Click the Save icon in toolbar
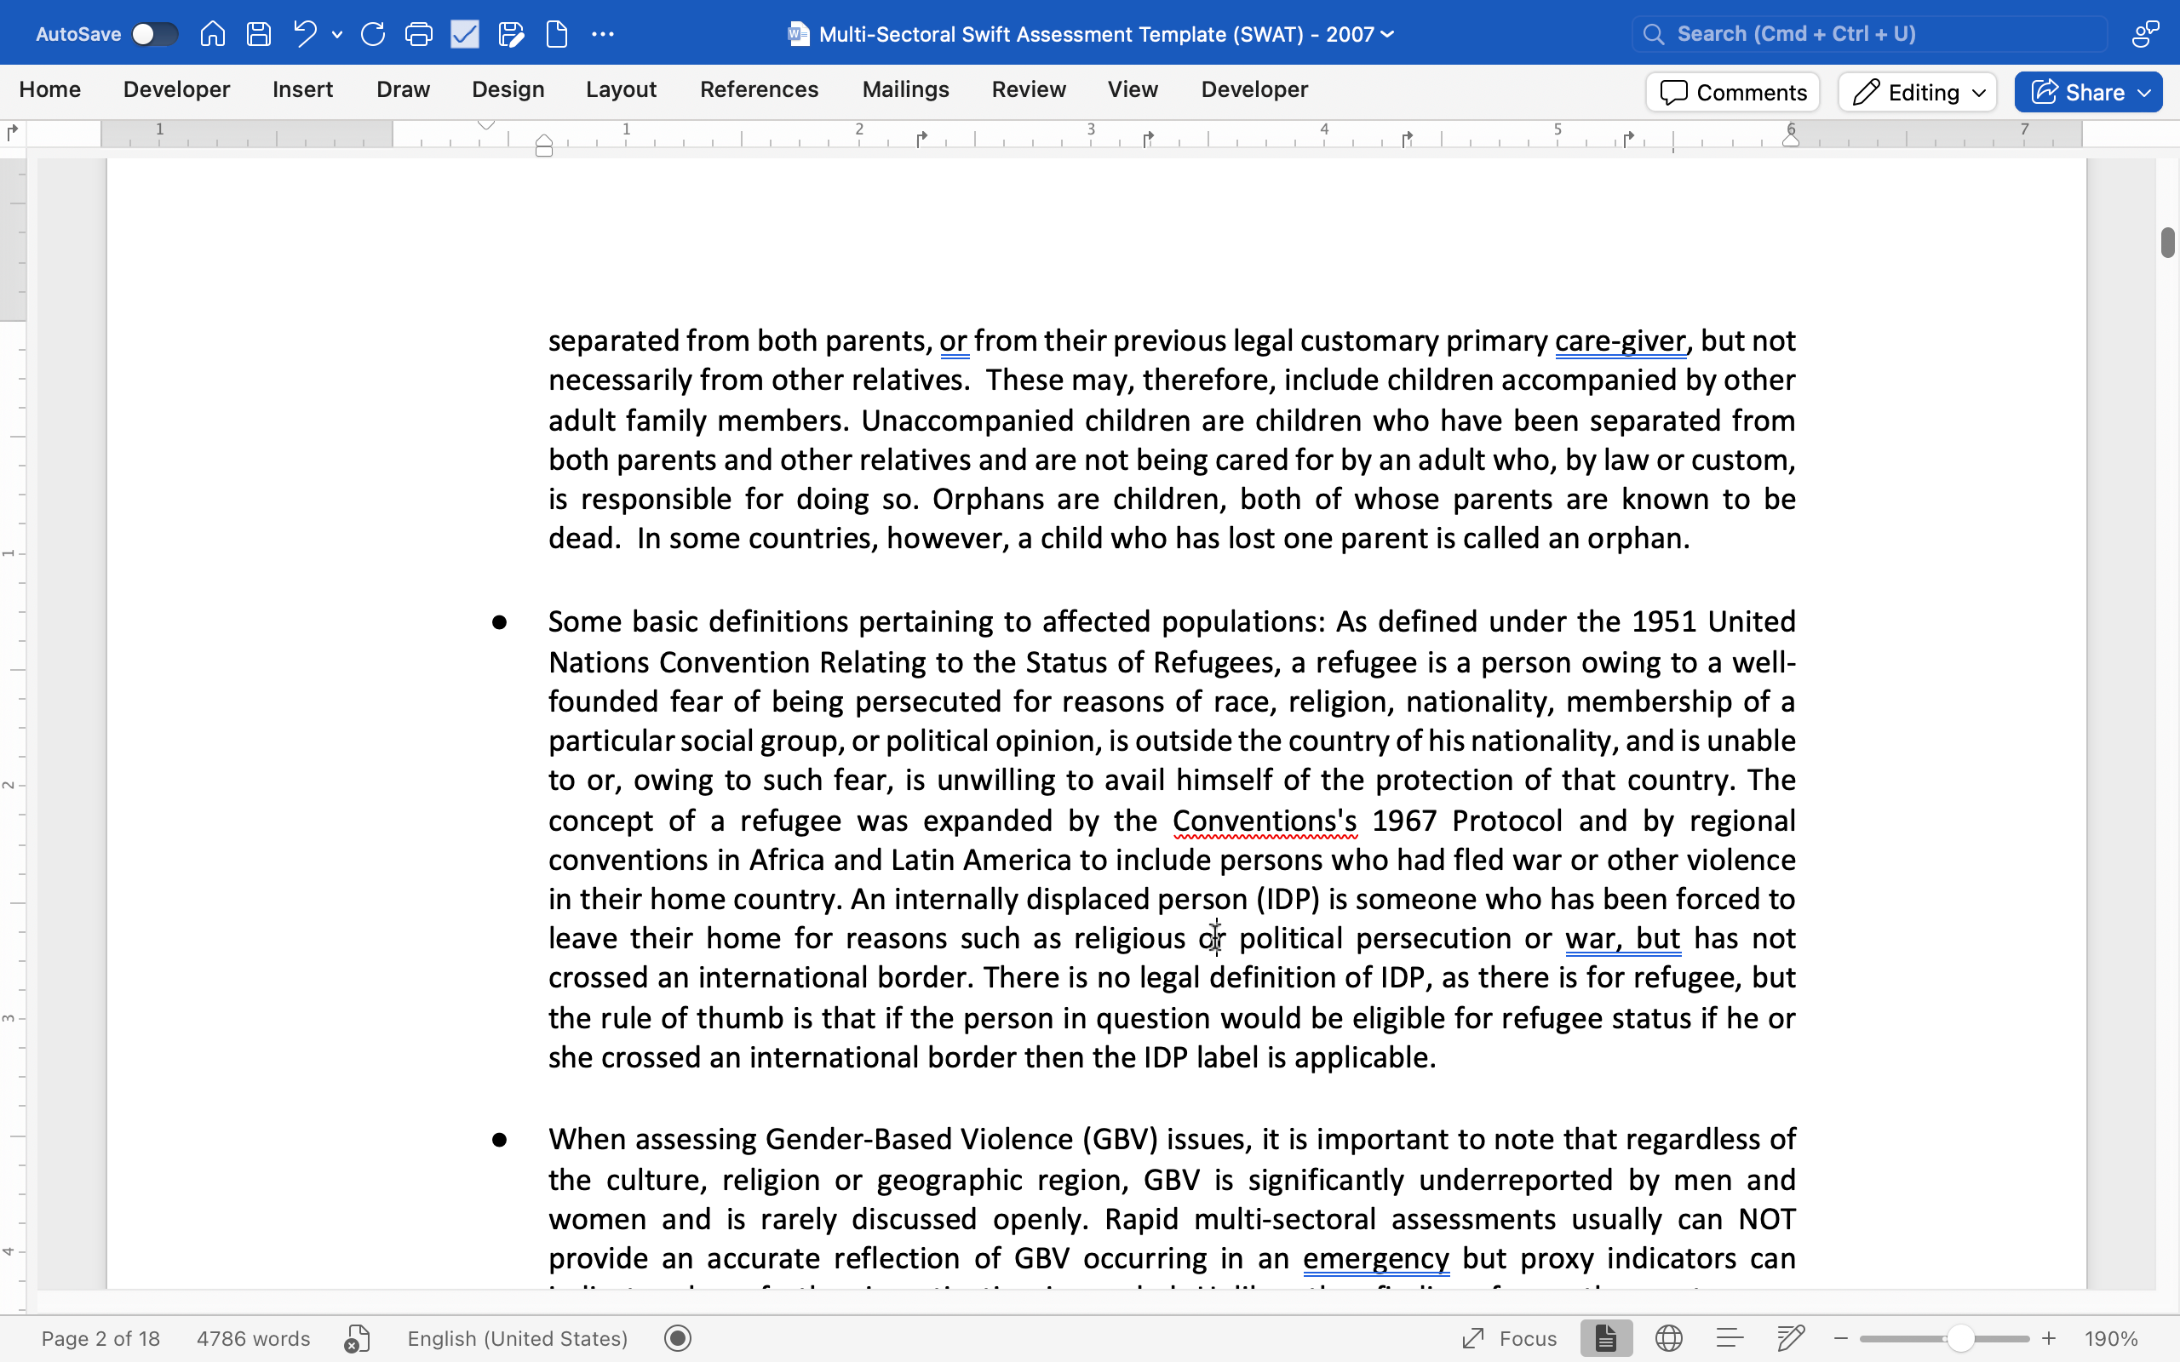The image size is (2180, 1362). [x=259, y=34]
